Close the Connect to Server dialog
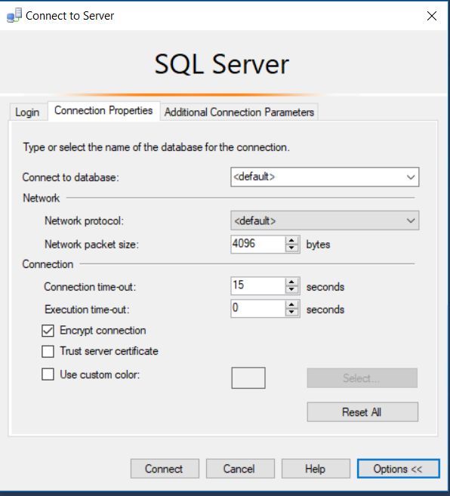450x496 pixels. [x=432, y=16]
